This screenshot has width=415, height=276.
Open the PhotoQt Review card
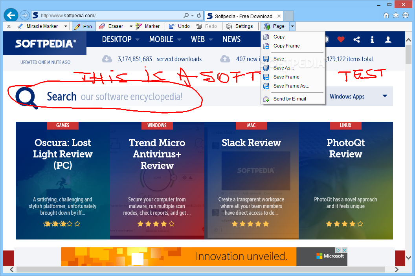tap(346, 181)
